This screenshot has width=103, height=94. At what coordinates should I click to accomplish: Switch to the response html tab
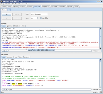[x=21, y=57]
